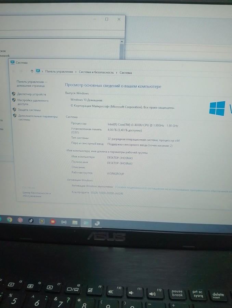Image resolution: width=232 pixels, height=308 pixels.
Task: Click shield icon beside Защита системы
Action: [14, 110]
